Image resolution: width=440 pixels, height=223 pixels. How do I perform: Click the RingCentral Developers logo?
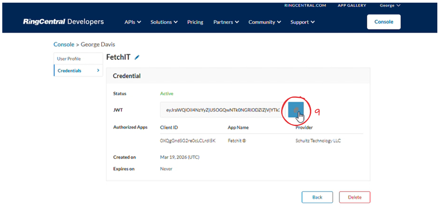(63, 22)
